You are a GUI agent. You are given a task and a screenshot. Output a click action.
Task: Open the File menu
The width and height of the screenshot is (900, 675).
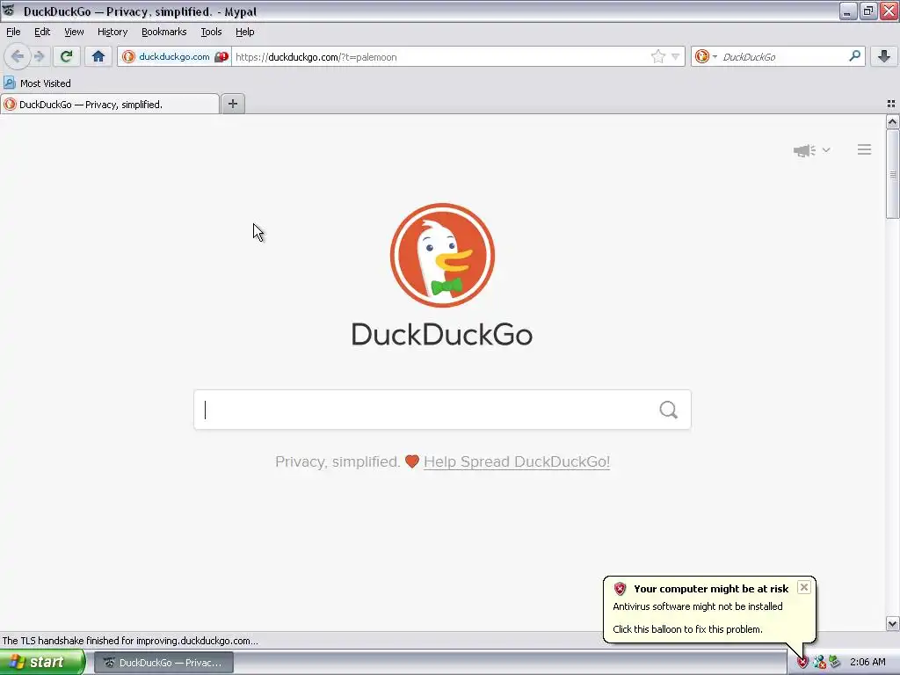click(13, 32)
